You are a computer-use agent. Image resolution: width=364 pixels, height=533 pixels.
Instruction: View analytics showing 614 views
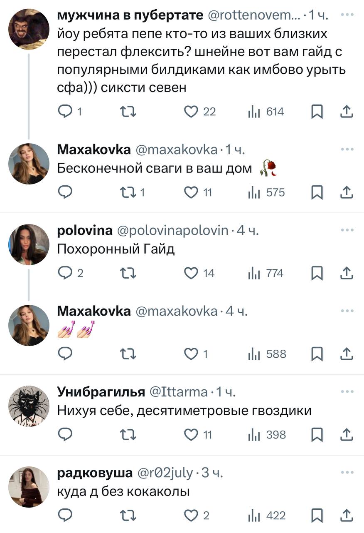tap(266, 111)
